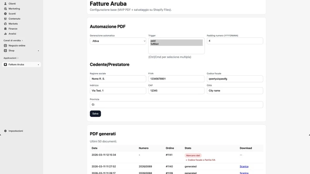310x174 pixels.
Task: Click the Download column header
Action: pyautogui.click(x=246, y=148)
